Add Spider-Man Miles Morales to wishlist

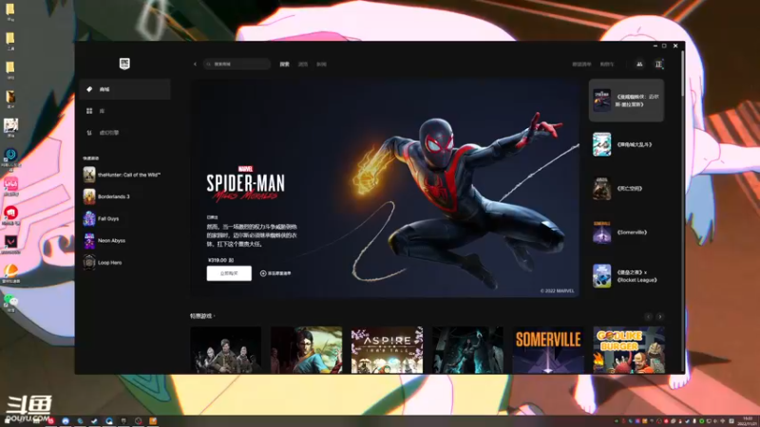(275, 273)
